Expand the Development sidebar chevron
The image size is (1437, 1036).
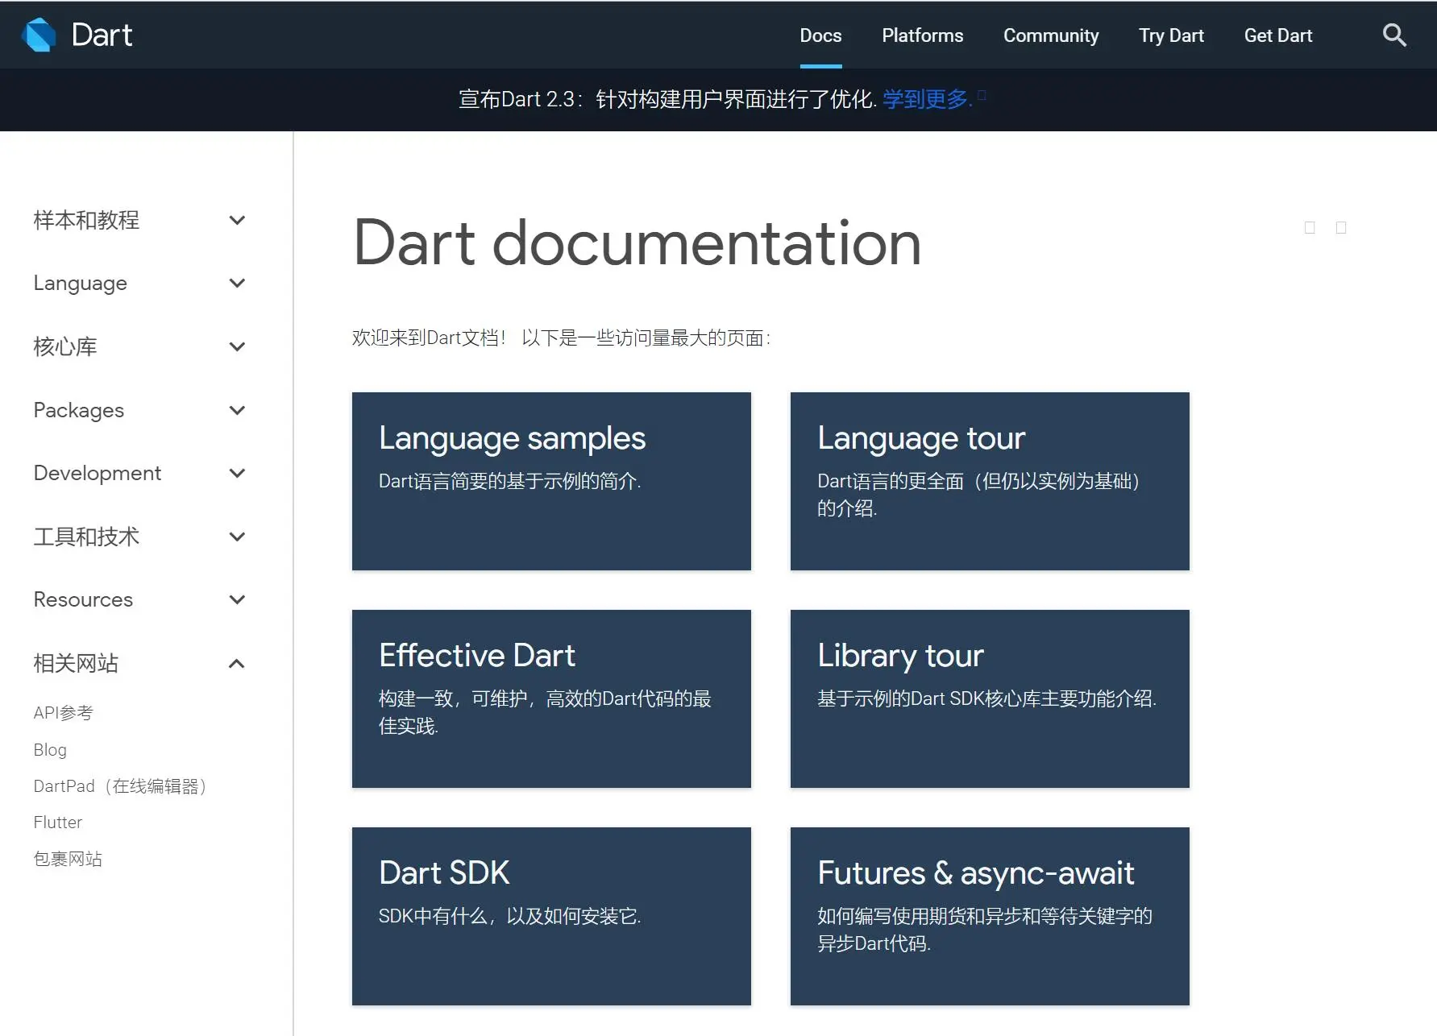click(237, 473)
